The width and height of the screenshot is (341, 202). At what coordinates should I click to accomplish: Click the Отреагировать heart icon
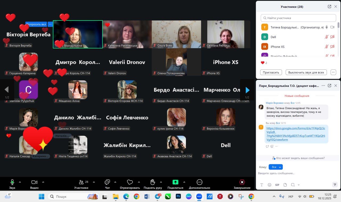[x=130, y=182]
